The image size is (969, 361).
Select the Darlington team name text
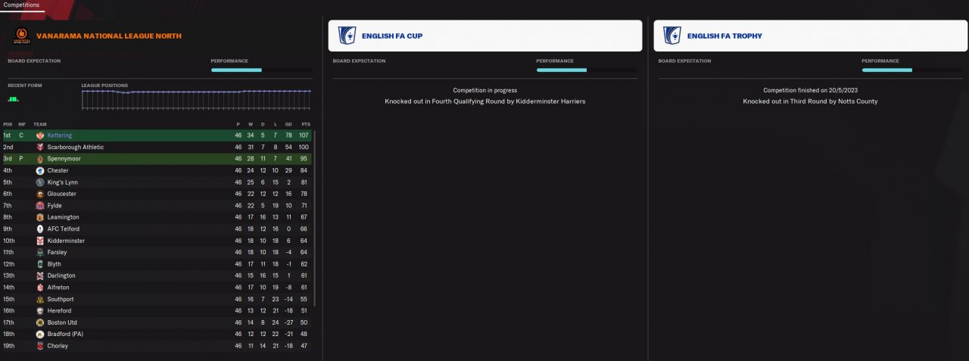[61, 275]
